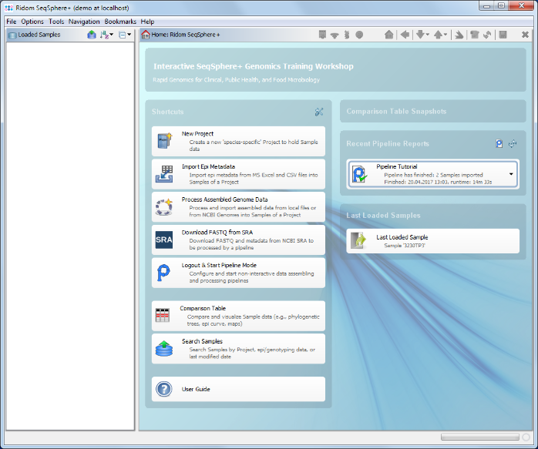The width and height of the screenshot is (538, 449).
Task: Click the 'Home: Ridom SeqSphere+' tab title
Action: (186, 35)
